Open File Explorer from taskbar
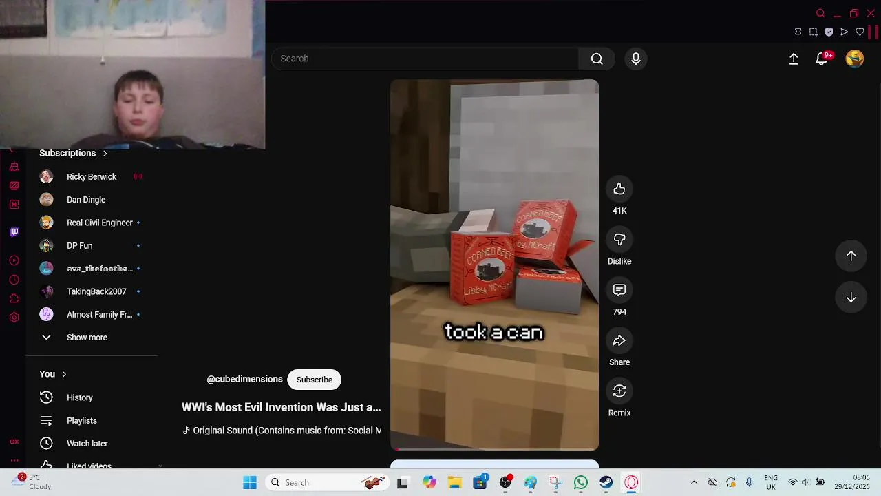 454,482
